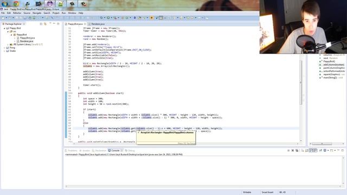Switch to the FlappyBird.java editor tab

coord(75,24)
